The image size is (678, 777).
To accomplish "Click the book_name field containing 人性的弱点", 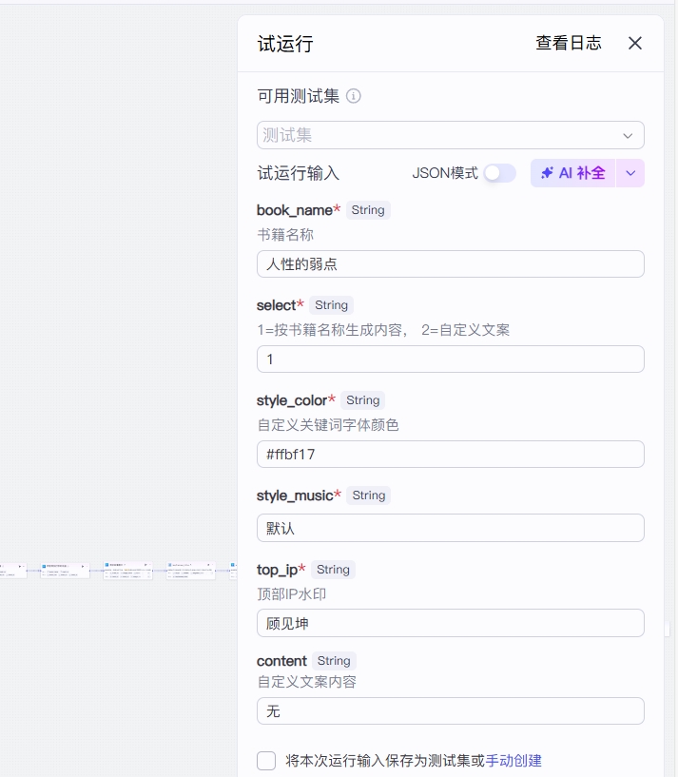I will [x=450, y=264].
